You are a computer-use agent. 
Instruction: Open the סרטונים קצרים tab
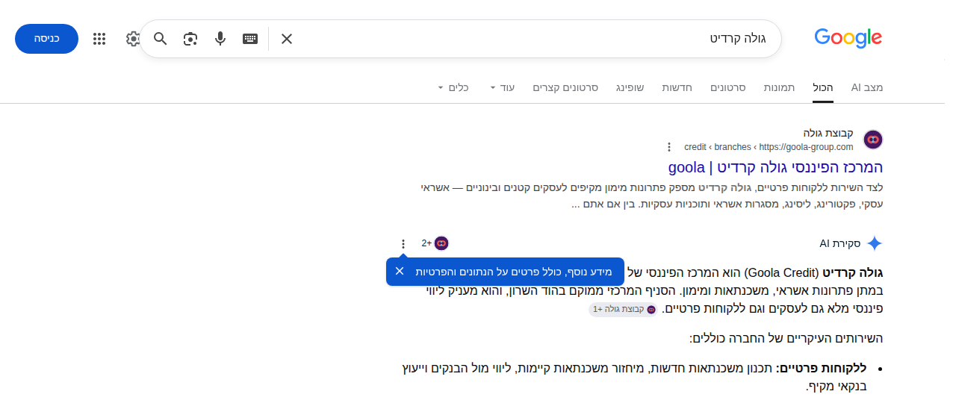tap(565, 87)
